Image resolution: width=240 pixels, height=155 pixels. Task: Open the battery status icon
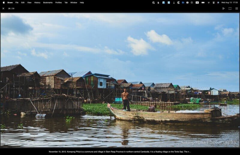tap(203, 2)
